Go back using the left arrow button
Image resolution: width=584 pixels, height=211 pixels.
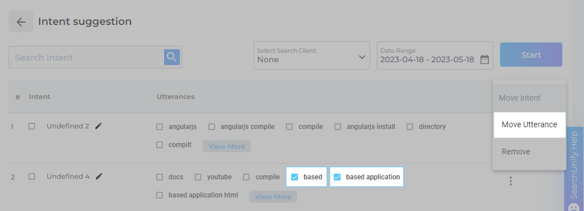pos(21,21)
